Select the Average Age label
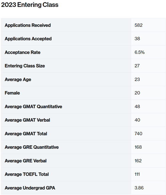Image resolution: width=166 pixels, height=195 pixels. tap(18, 80)
